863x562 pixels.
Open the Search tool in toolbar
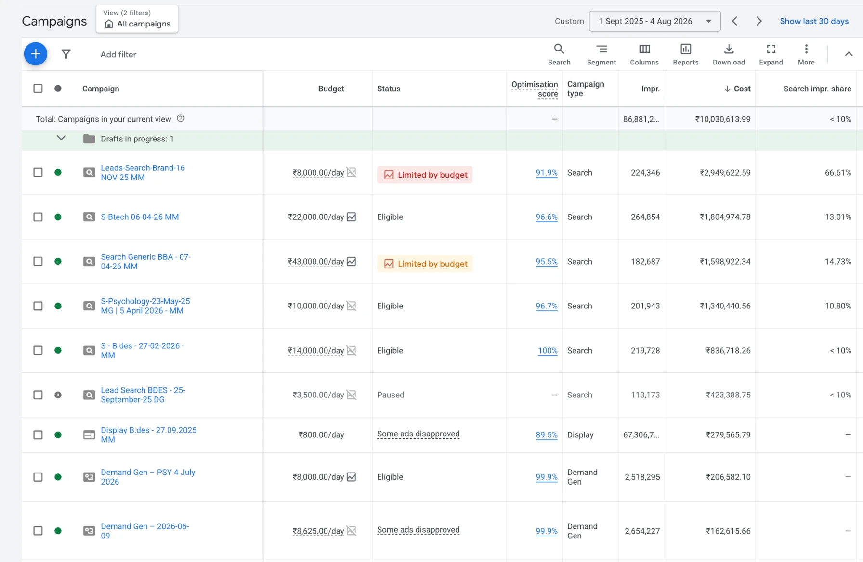[559, 54]
